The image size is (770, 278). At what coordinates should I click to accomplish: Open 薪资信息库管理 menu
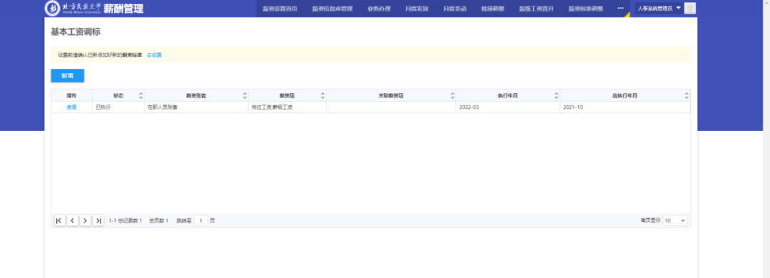332,9
